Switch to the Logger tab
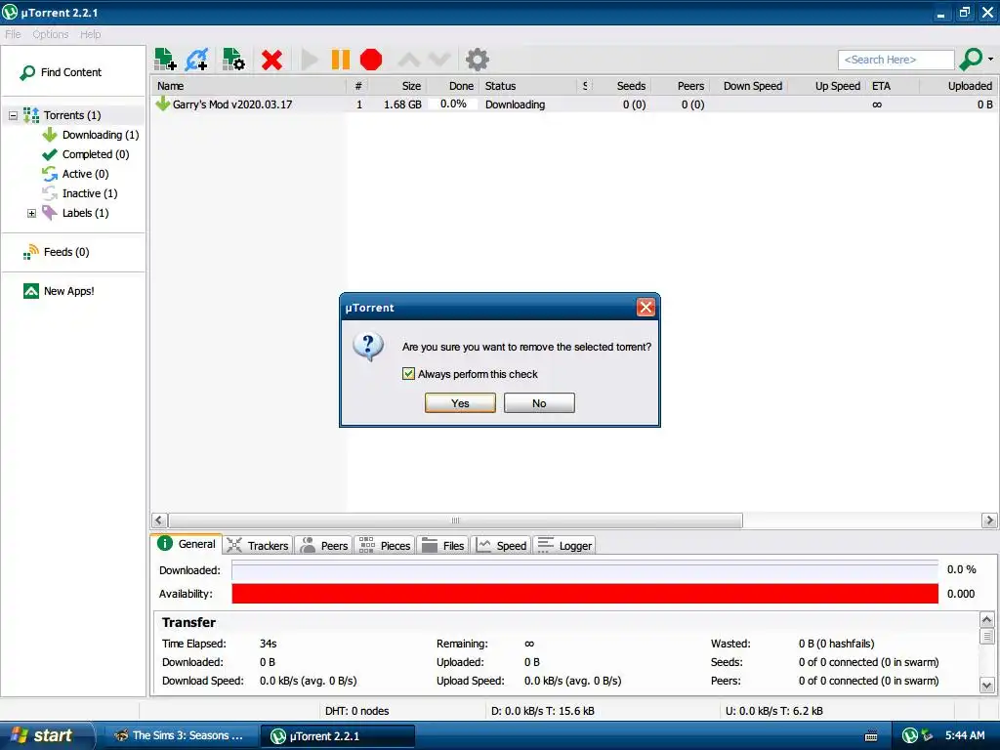Image resolution: width=1000 pixels, height=750 pixels. (x=564, y=545)
